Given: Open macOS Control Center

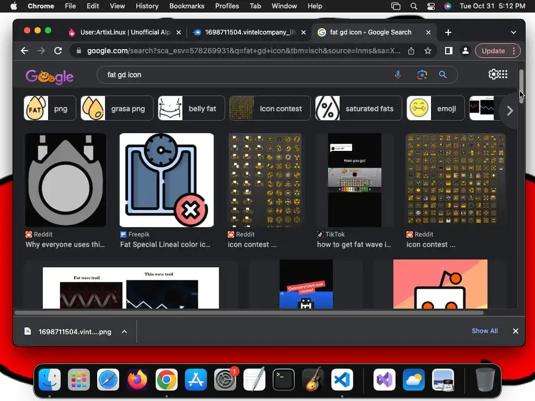Looking at the screenshot, I should [x=431, y=6].
